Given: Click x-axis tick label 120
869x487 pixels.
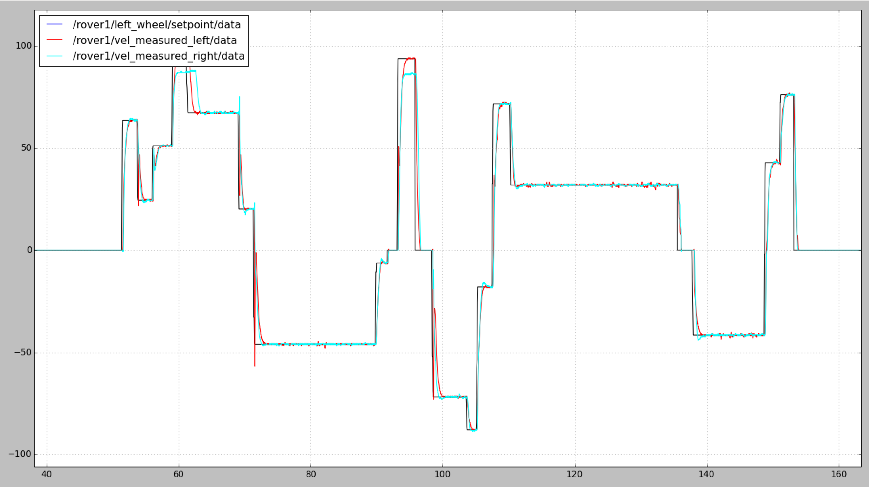Looking at the screenshot, I should 575,474.
